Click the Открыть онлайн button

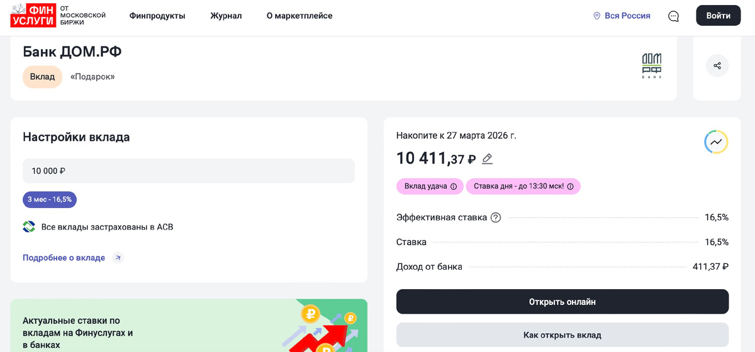pyautogui.click(x=562, y=302)
